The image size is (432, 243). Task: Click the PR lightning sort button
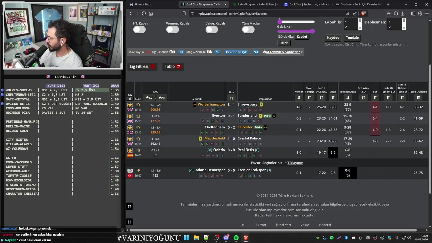coord(162,98)
